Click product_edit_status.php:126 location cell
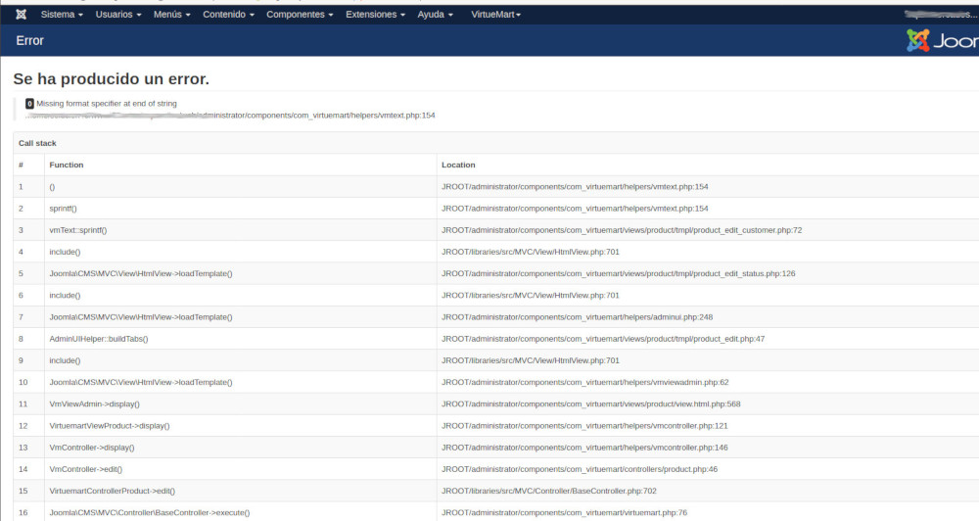The width and height of the screenshot is (979, 521). pos(708,273)
